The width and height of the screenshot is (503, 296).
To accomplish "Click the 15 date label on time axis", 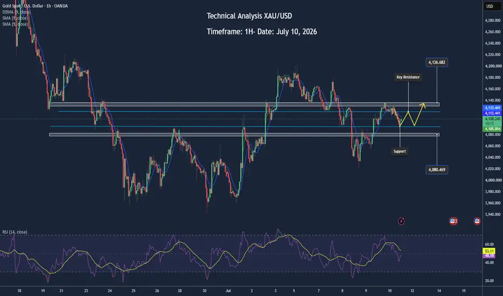I will click(x=464, y=291).
